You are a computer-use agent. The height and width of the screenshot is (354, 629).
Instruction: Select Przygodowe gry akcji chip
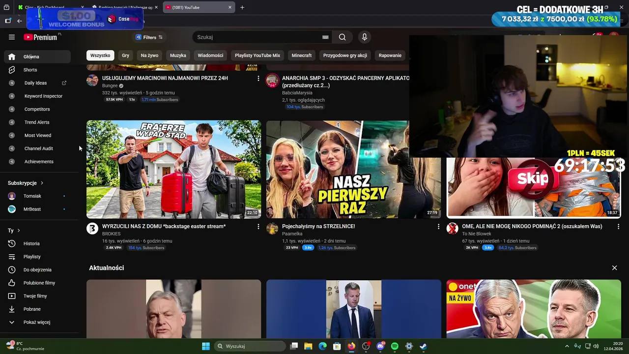pyautogui.click(x=345, y=56)
